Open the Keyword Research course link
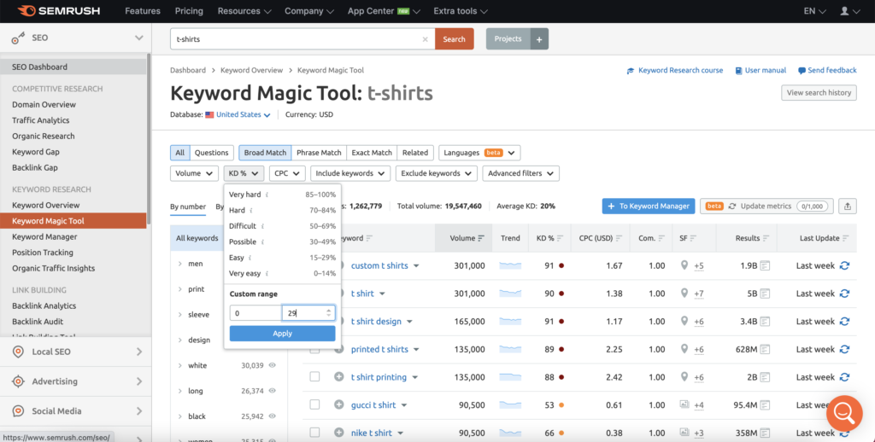Viewport: 875px width, 442px height. coord(675,70)
